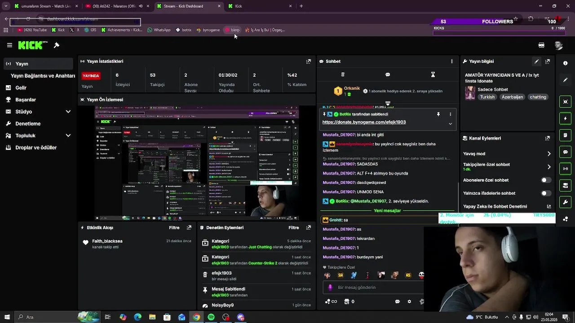Image resolution: width=575 pixels, height=323 pixels.
Task: Click the chat bubble icon under Sohbet
Action: coord(388,74)
